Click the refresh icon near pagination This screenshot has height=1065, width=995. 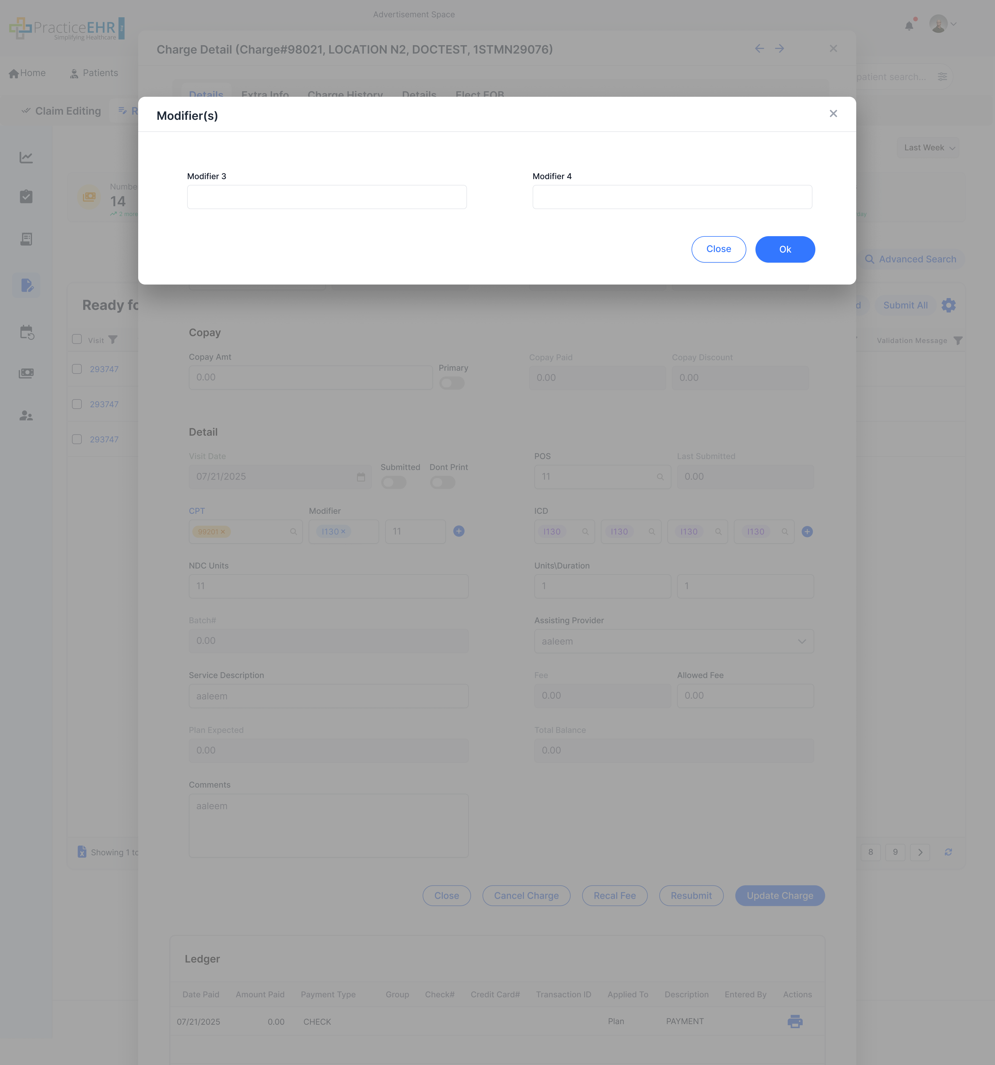[948, 852]
